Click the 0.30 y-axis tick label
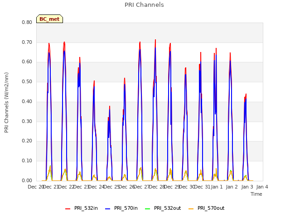Screen dimensions: 290x217 click(x=27, y=122)
